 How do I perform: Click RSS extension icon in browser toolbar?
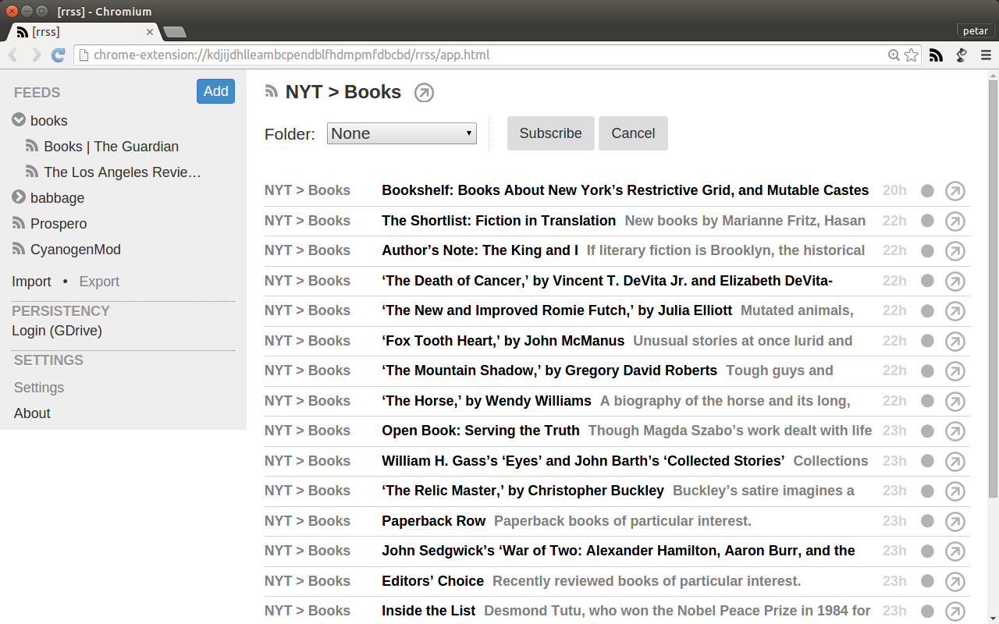[x=936, y=55]
